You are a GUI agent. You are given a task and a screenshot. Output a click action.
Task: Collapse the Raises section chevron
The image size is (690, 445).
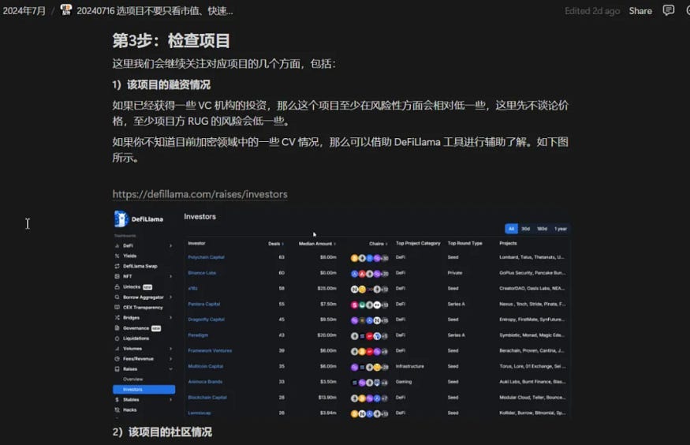pyautogui.click(x=171, y=368)
